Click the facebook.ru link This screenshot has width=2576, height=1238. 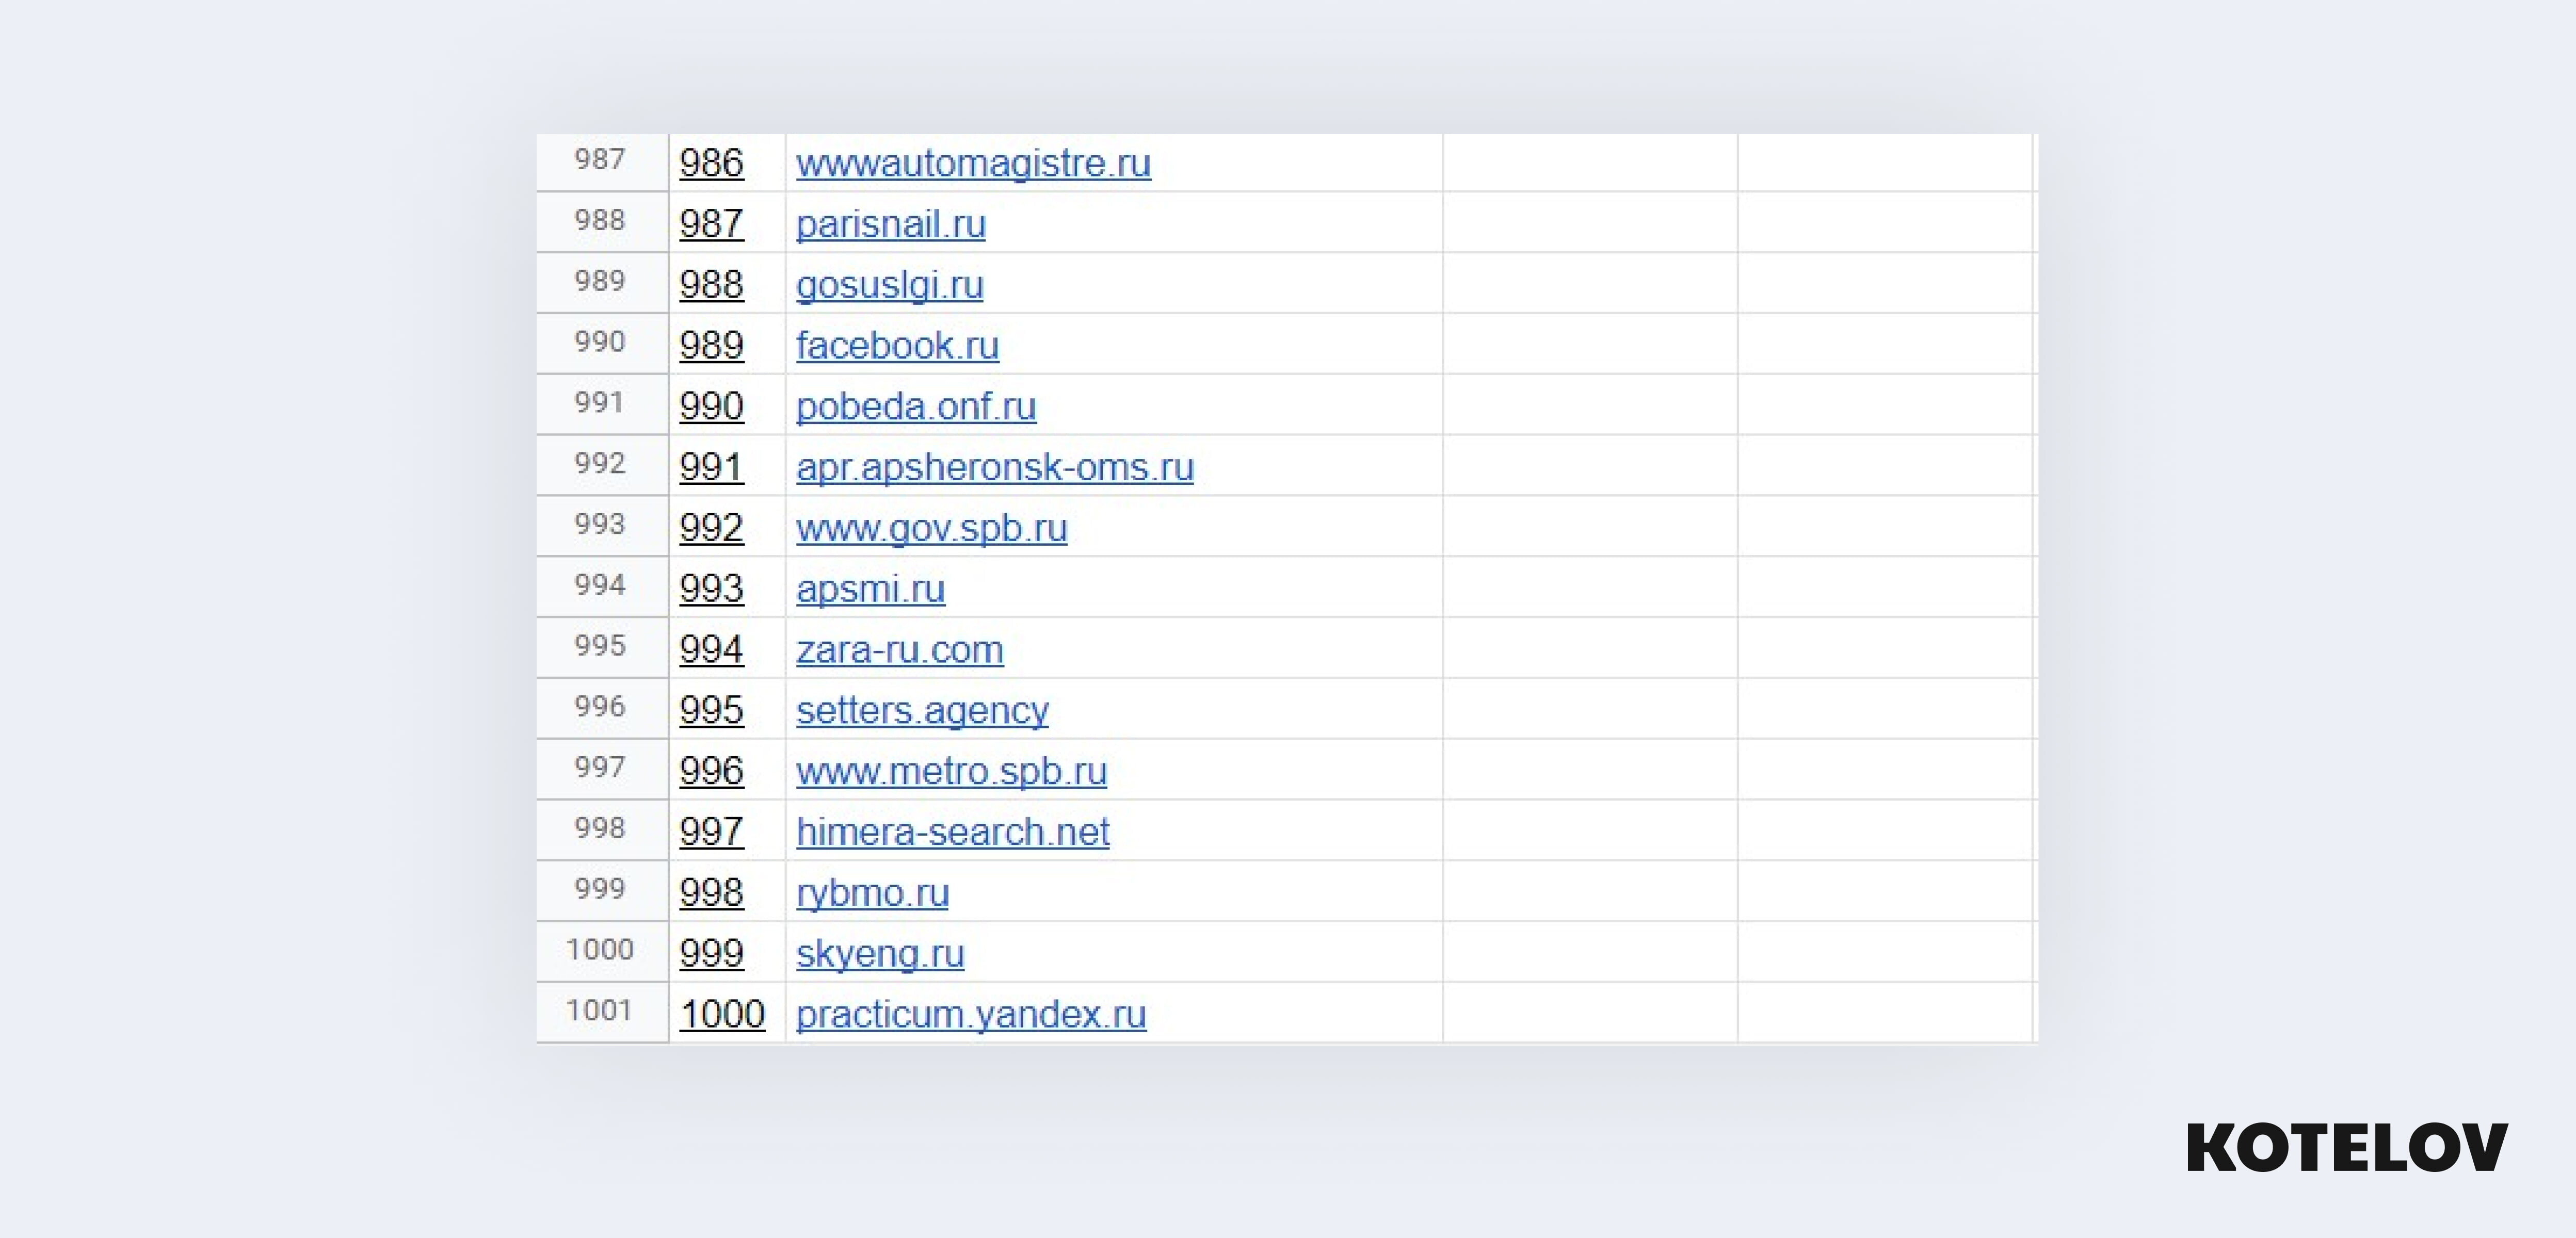coord(897,346)
